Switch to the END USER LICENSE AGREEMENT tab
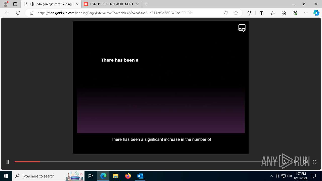The width and height of the screenshot is (322, 181). click(x=111, y=4)
